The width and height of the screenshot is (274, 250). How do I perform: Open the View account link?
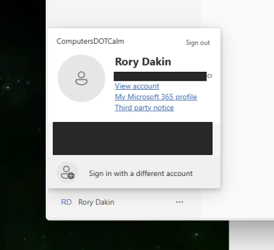point(137,86)
